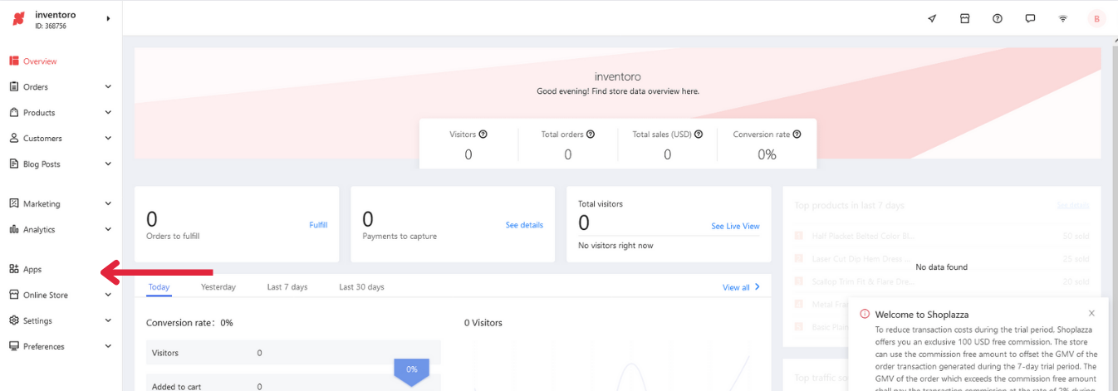Click the 0 Visitors chart heading
Viewport: 1118px width, 391px height.
point(483,323)
